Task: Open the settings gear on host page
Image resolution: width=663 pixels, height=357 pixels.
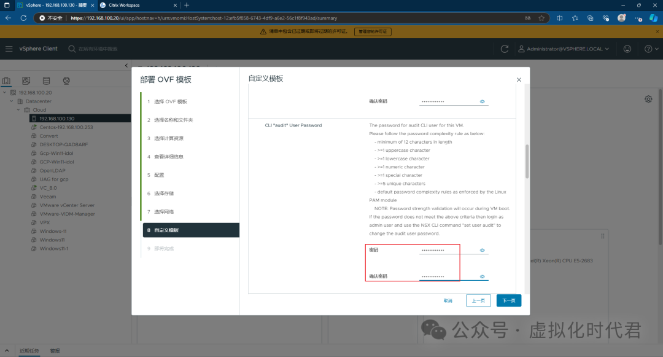Action: point(648,99)
